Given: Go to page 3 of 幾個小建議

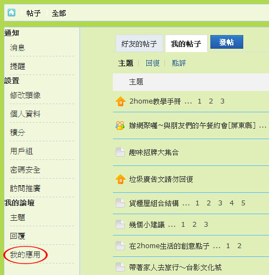Looking at the screenshot, I should click(x=206, y=225).
